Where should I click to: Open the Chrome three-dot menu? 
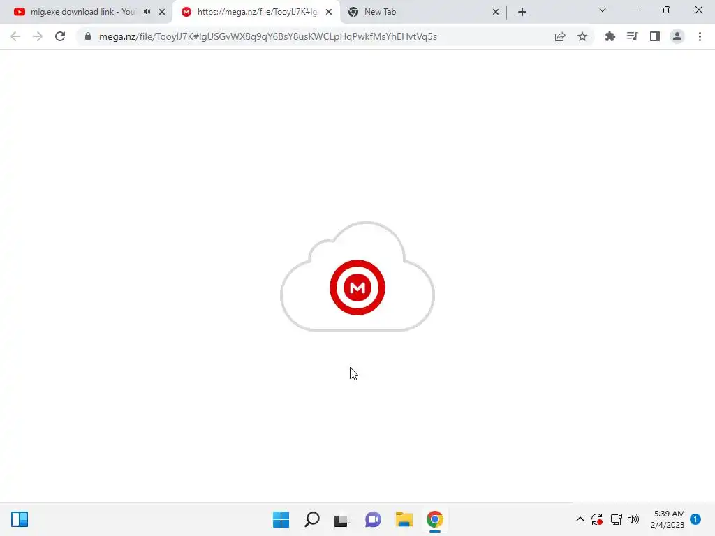point(700,36)
